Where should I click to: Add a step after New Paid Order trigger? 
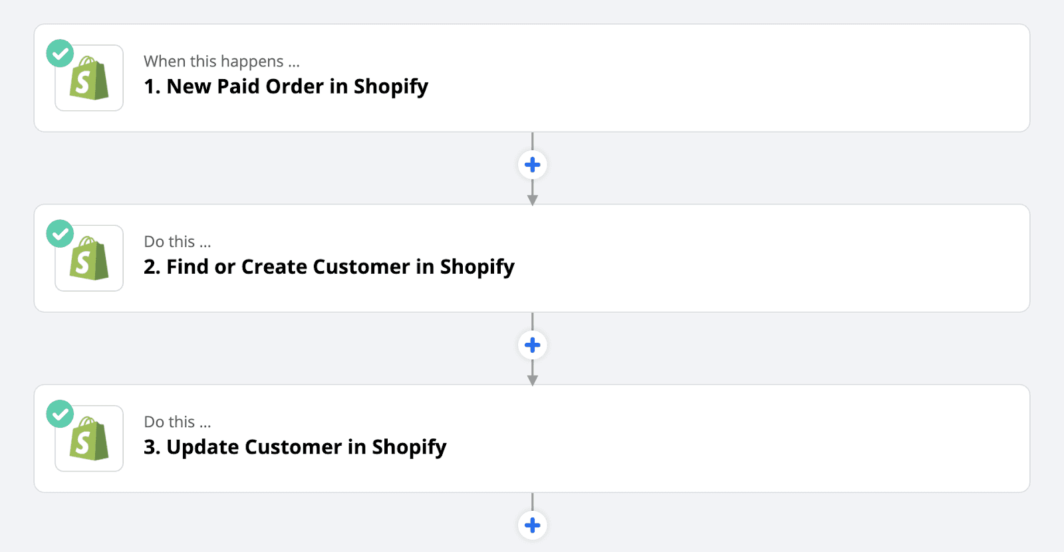click(532, 165)
